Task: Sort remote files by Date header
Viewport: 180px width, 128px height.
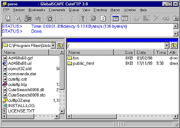Action: click(144, 52)
